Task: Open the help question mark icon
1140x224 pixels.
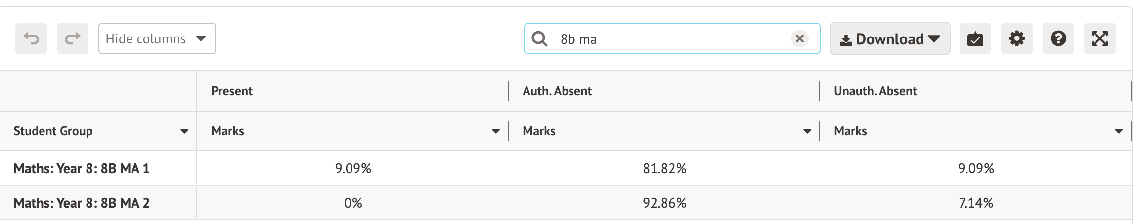Action: pyautogui.click(x=1058, y=38)
